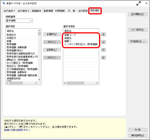
Task: Click left arrow of 選択項目 horizontal scrollbar
Action: [7, 83]
